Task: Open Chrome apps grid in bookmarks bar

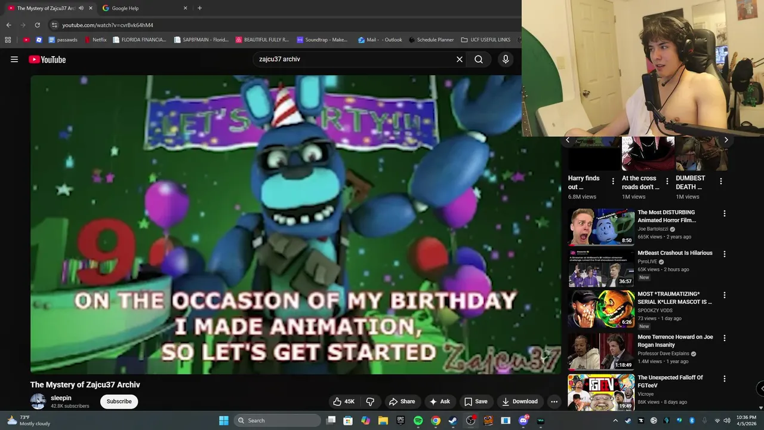Action: tap(8, 40)
